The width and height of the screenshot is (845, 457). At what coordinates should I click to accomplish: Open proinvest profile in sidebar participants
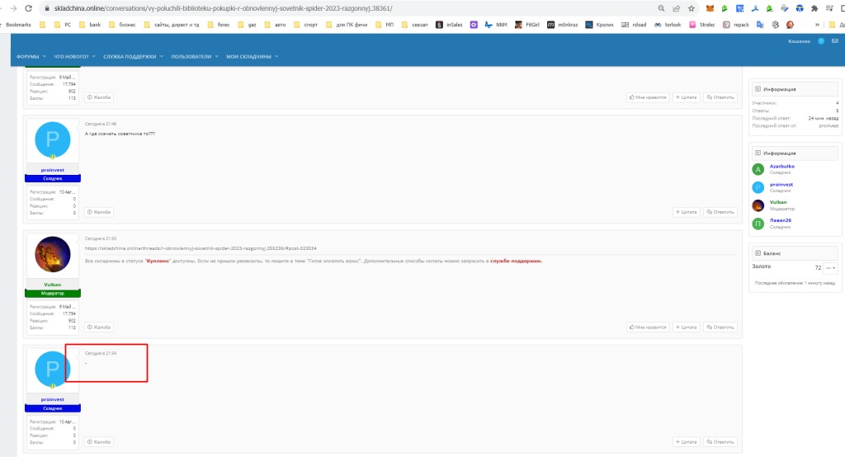(x=781, y=184)
